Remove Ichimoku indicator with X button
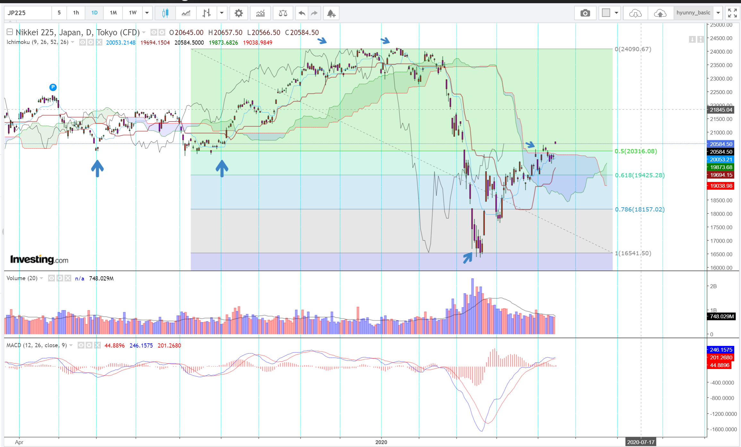The height and width of the screenshot is (447, 741). (x=99, y=42)
